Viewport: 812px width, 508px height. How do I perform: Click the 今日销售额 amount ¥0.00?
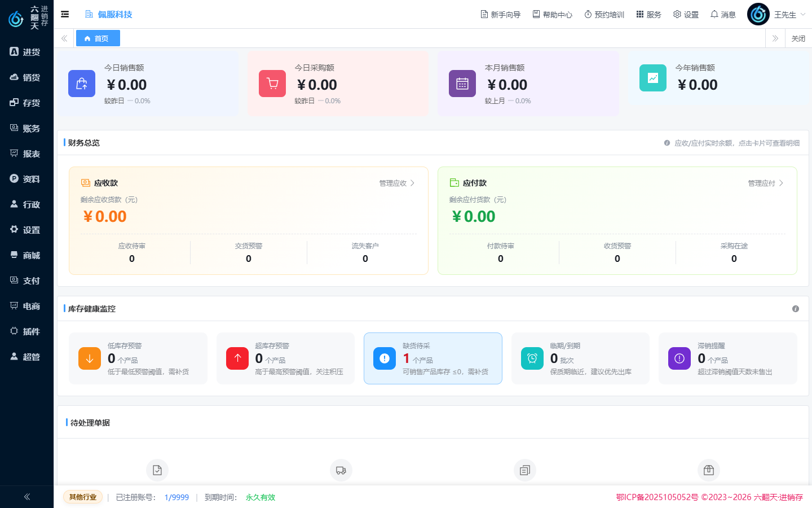coord(126,85)
